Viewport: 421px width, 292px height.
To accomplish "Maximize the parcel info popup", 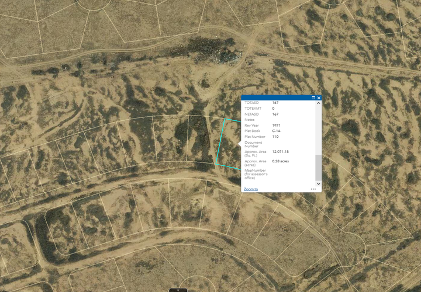I will click(313, 98).
